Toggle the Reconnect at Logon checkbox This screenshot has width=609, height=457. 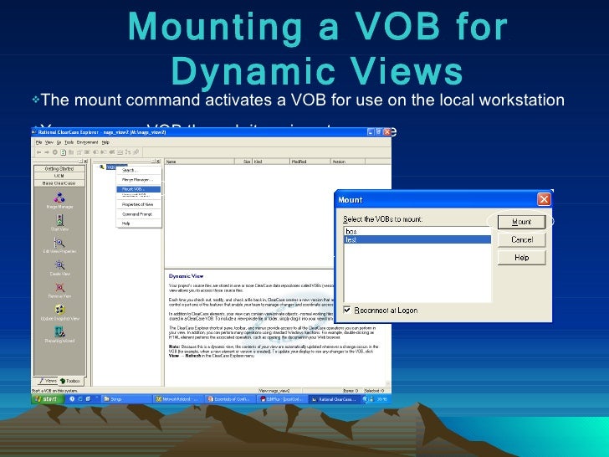347,310
